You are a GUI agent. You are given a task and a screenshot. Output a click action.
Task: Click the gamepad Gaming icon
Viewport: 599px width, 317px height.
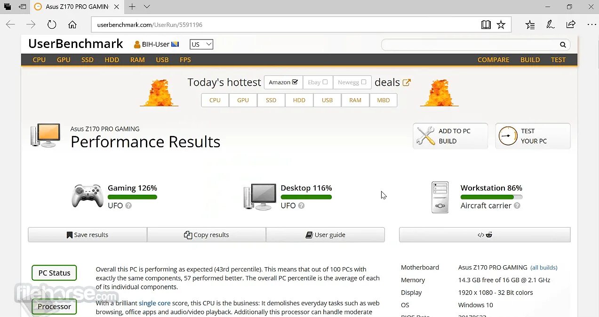click(88, 196)
